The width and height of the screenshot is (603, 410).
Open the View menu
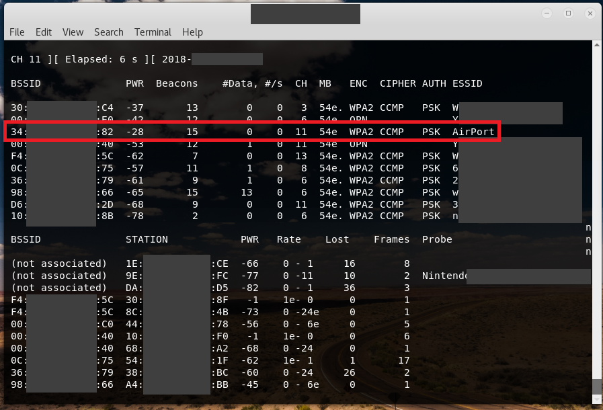point(73,32)
